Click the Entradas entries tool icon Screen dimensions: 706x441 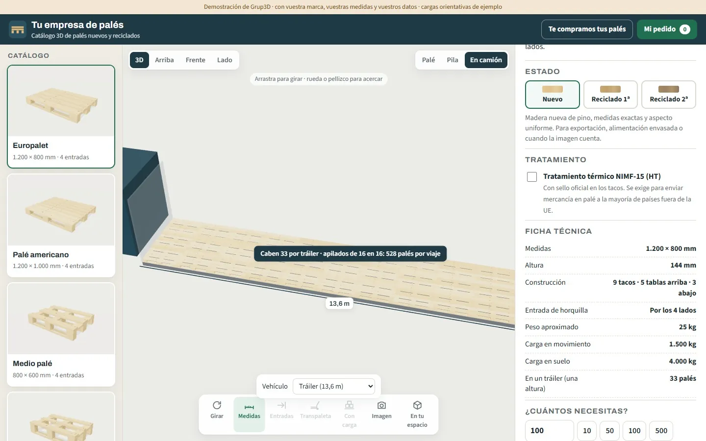point(281,405)
